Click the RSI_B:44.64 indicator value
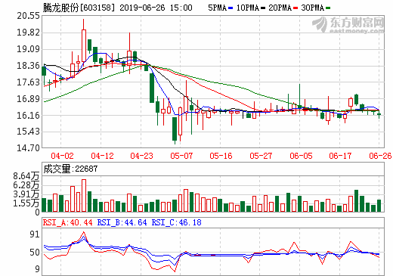The image size is (393, 276). (122, 222)
